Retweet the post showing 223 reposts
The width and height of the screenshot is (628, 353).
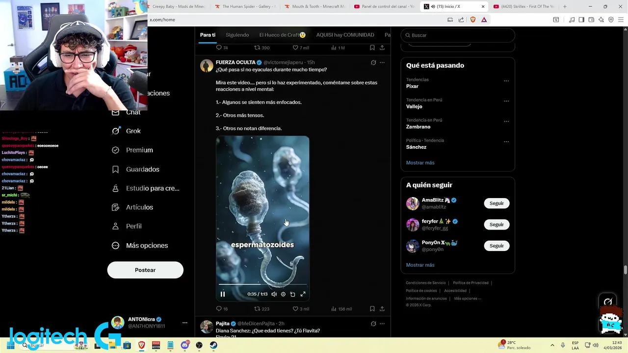tap(257, 309)
